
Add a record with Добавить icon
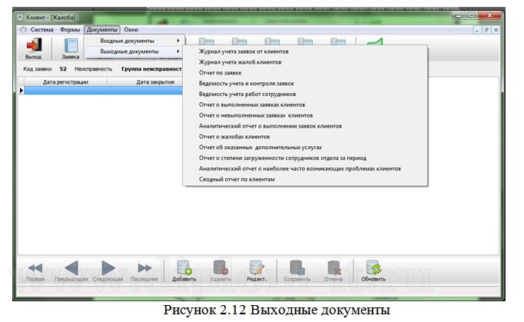point(184,267)
